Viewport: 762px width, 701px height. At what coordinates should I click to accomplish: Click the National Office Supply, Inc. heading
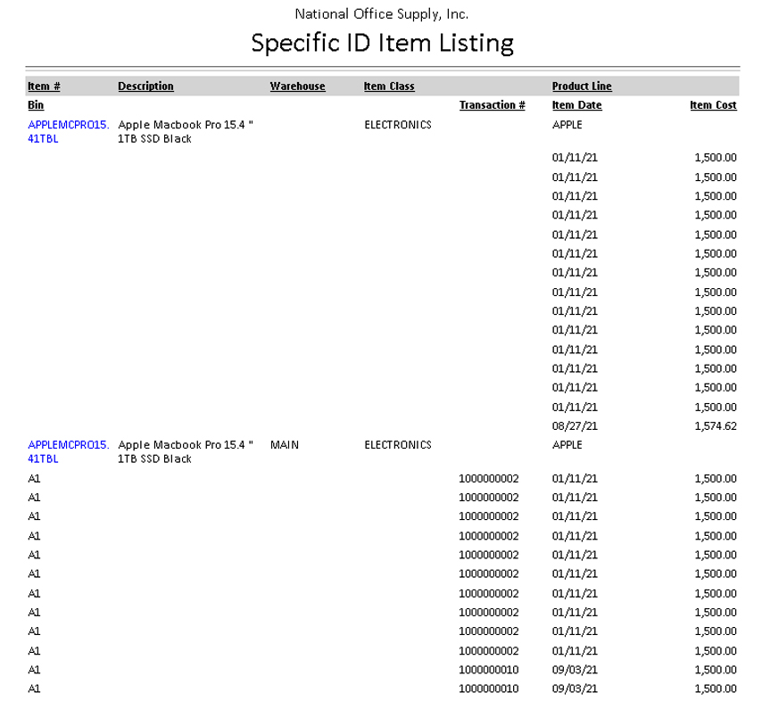[x=382, y=14]
